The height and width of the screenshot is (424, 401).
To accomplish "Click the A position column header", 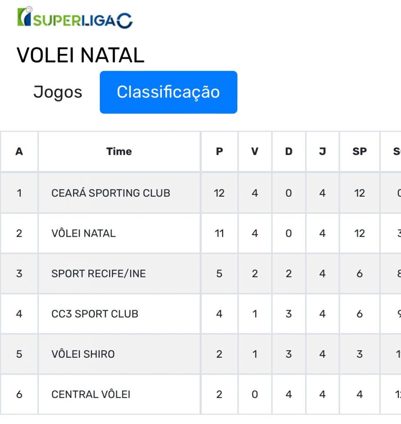I will click(19, 152).
